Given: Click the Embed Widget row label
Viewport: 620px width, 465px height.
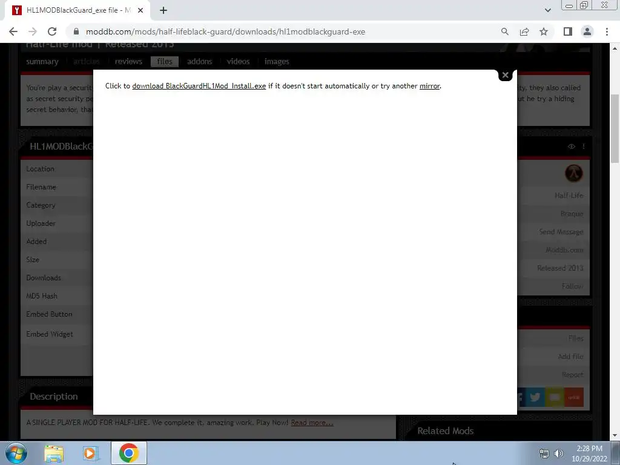Looking at the screenshot, I should pos(50,334).
